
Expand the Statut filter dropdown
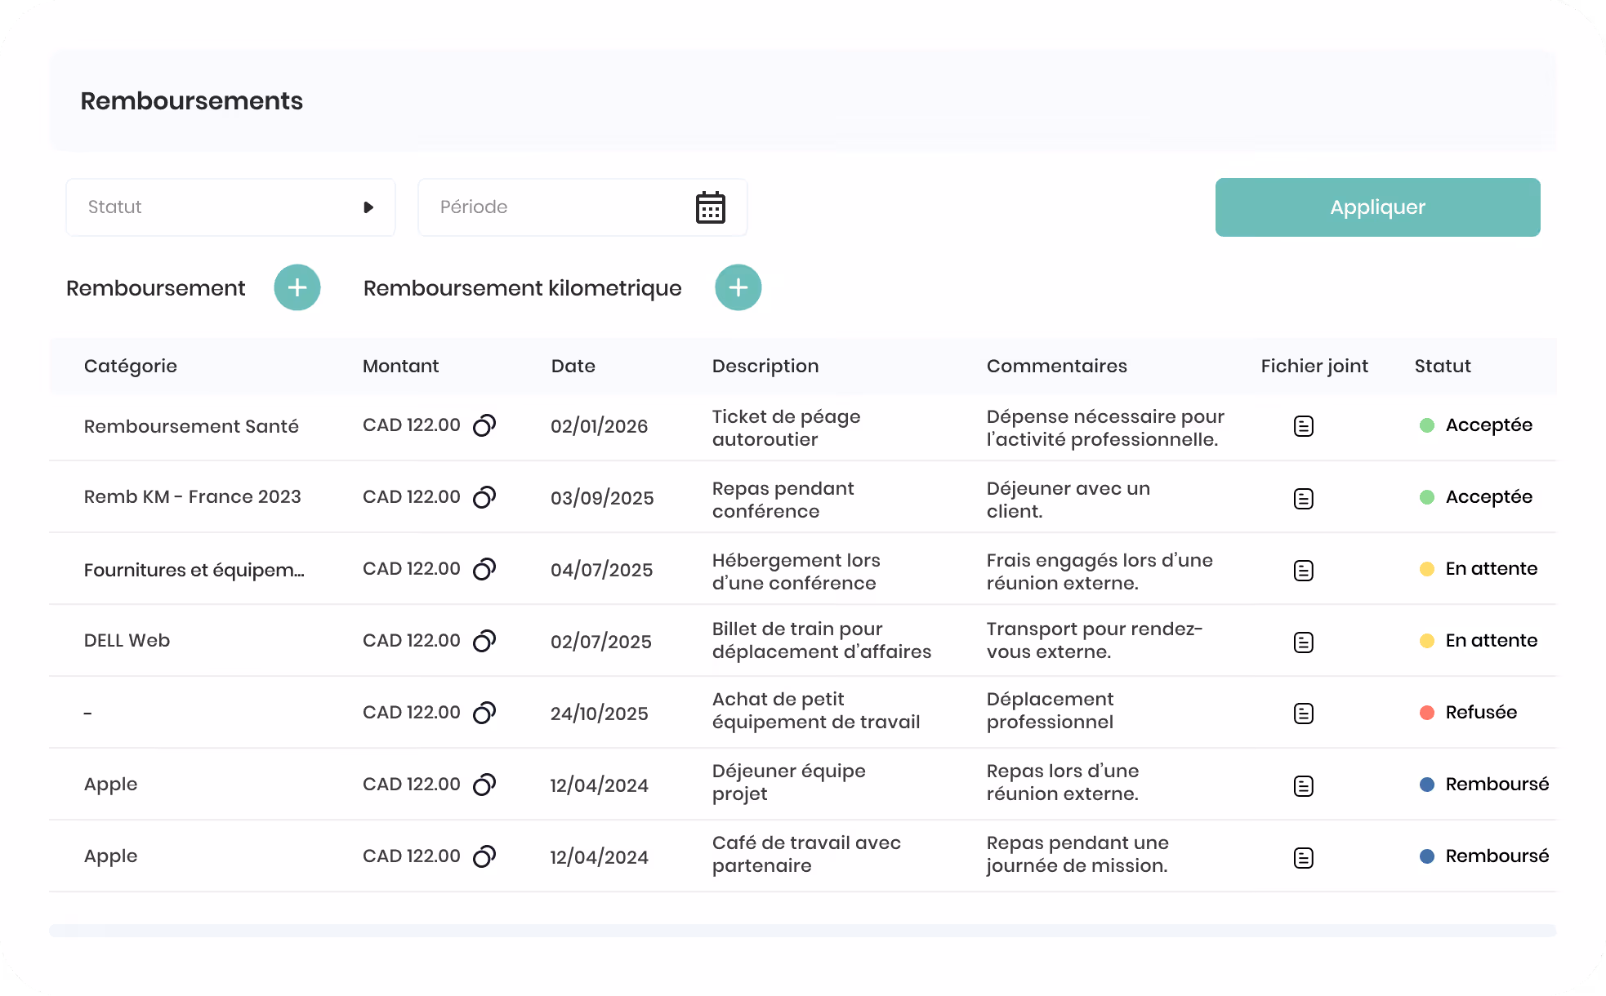pyautogui.click(x=230, y=207)
